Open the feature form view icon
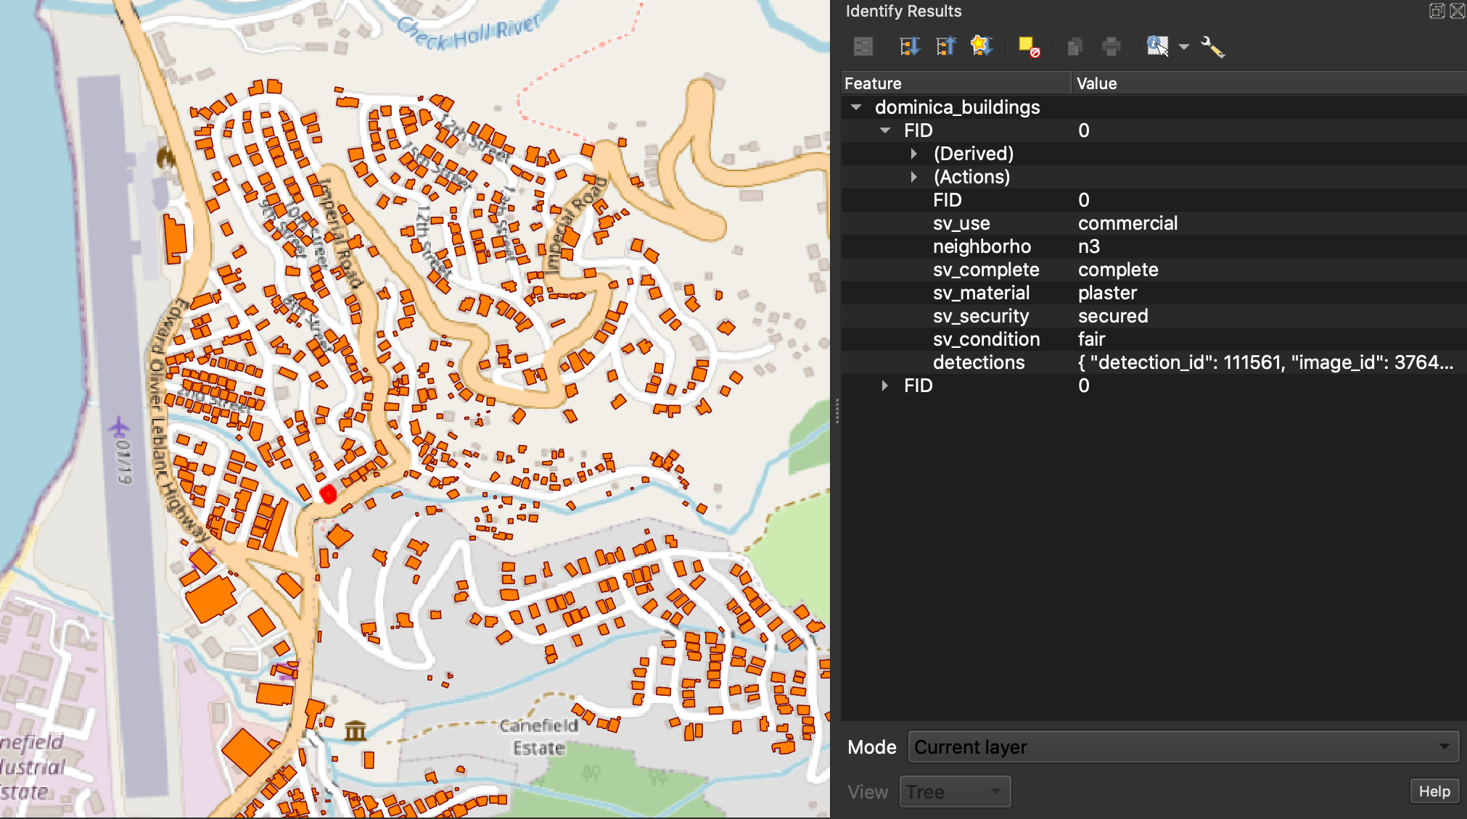1467x819 pixels. click(863, 47)
